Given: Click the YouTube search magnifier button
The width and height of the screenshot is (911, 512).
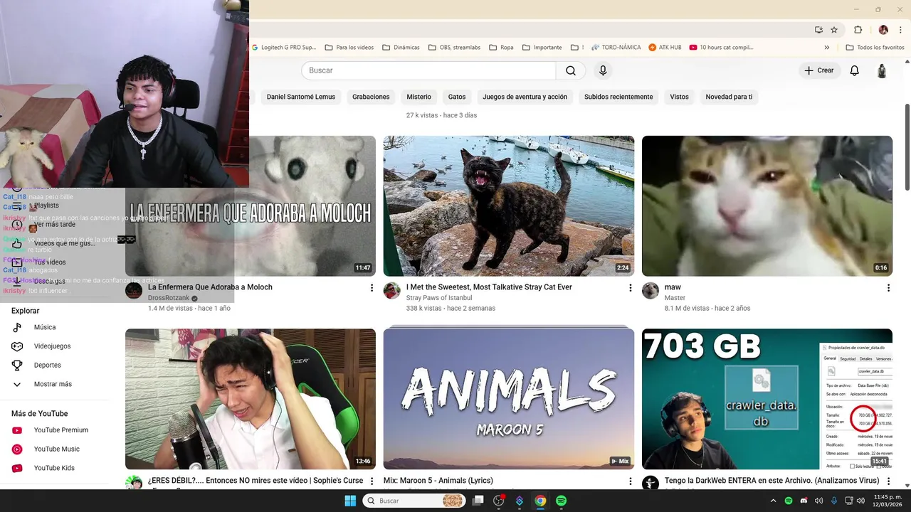Looking at the screenshot, I should click(x=571, y=70).
